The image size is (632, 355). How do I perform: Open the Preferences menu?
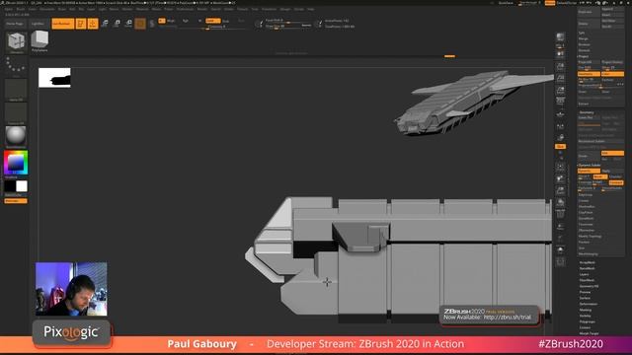[x=185, y=9]
